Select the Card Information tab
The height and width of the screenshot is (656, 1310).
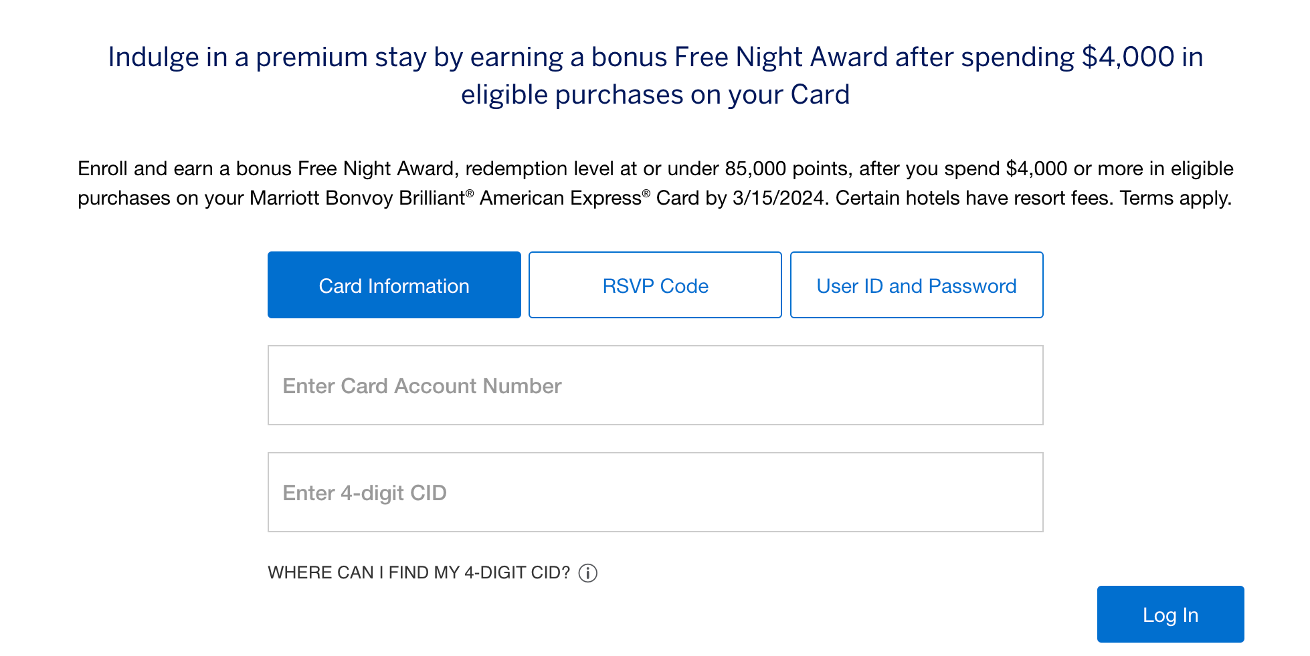coord(394,286)
